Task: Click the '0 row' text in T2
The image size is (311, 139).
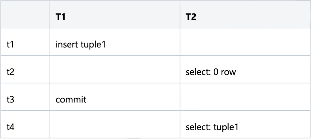Action: (225, 72)
